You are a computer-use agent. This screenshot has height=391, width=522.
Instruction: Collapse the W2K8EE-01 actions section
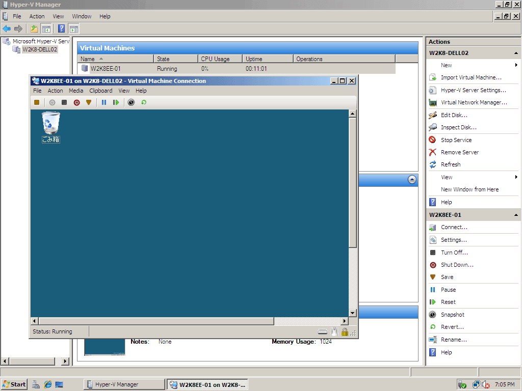pos(516,215)
